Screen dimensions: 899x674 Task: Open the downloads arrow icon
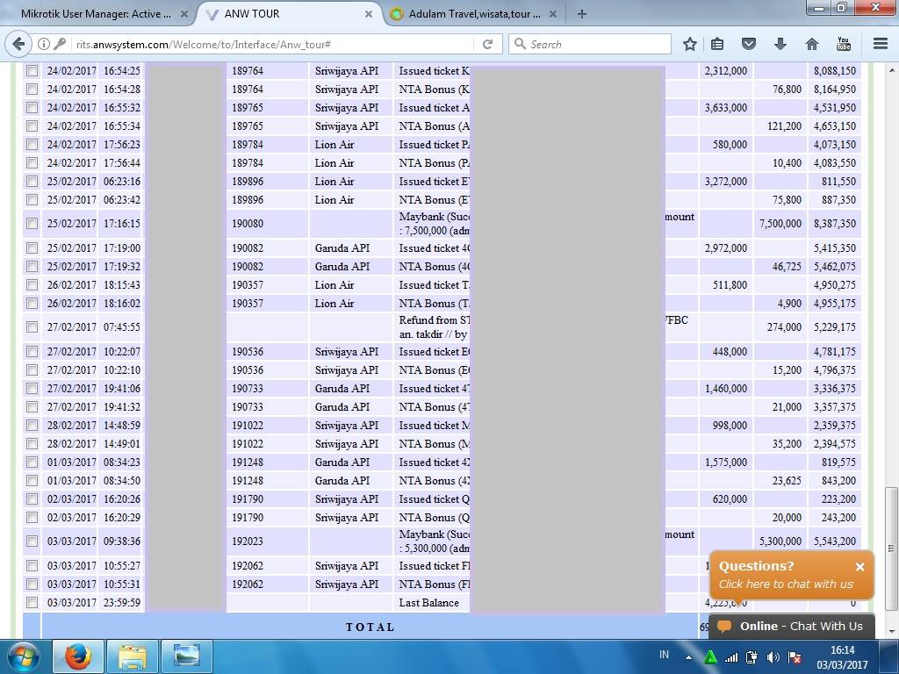coord(780,44)
